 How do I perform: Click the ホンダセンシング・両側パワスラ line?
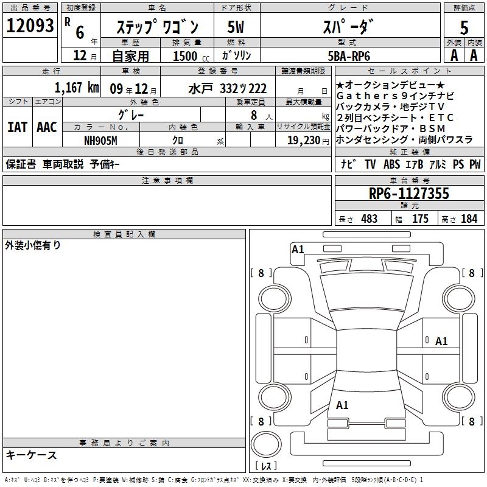[x=404, y=140]
